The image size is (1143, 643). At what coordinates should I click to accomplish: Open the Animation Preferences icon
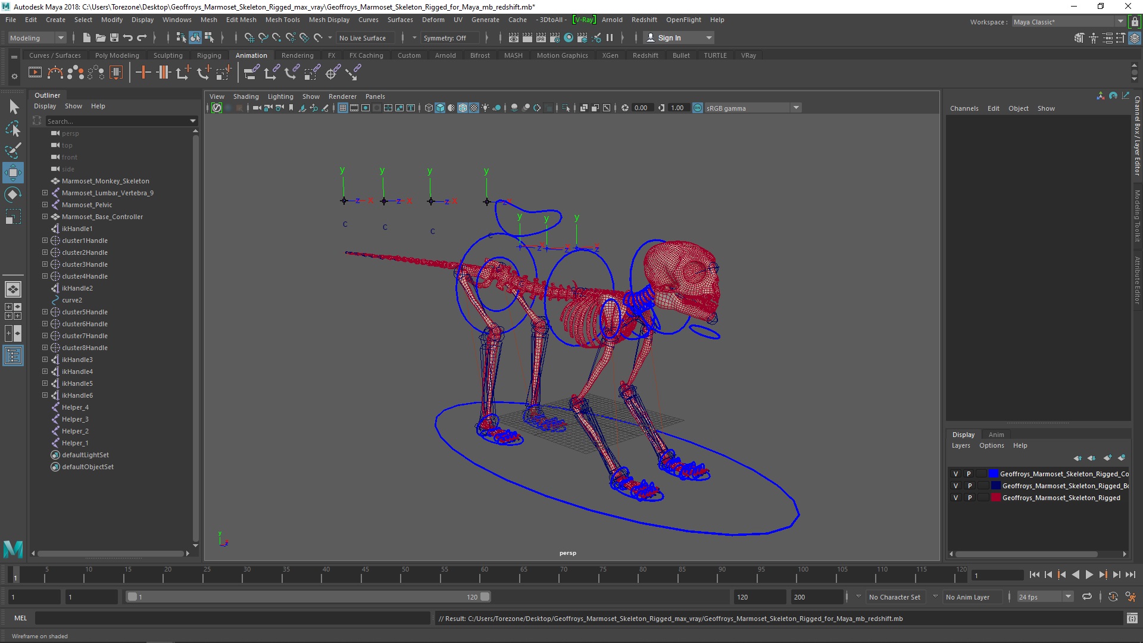1130,597
